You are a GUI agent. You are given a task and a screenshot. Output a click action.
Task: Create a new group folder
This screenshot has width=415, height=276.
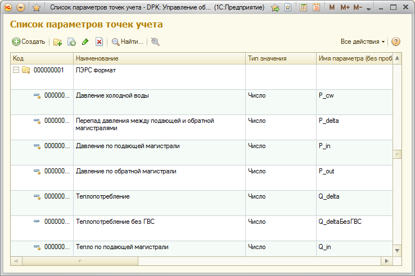click(57, 42)
